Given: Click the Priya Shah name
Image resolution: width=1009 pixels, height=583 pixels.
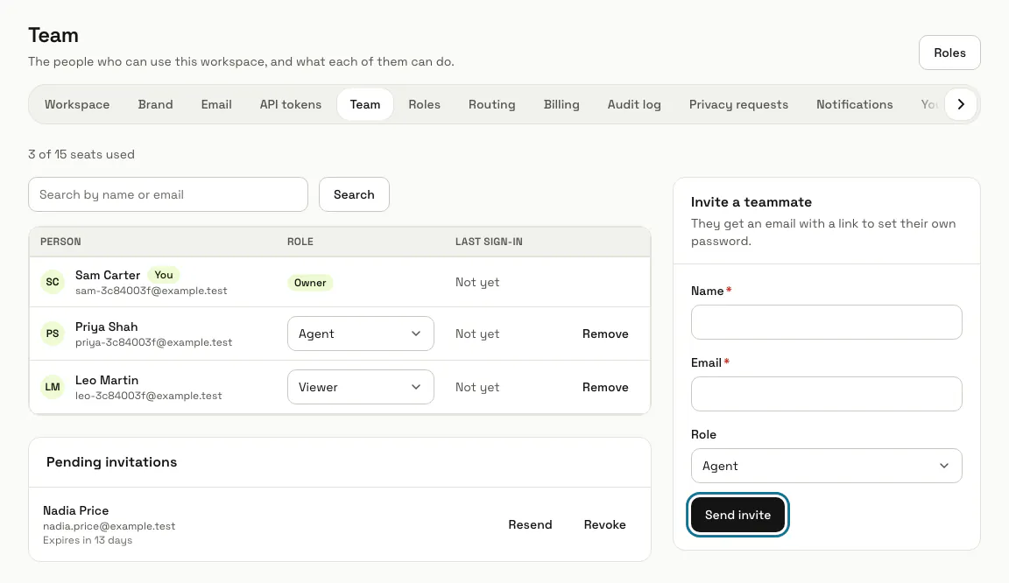Looking at the screenshot, I should pos(106,327).
